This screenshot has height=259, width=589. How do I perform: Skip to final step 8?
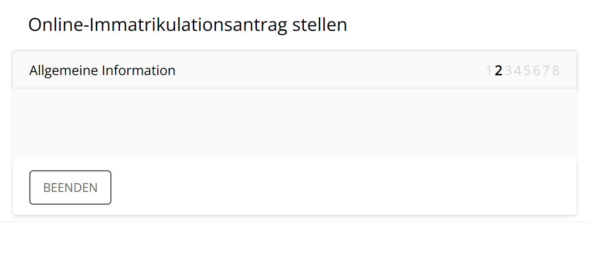555,70
